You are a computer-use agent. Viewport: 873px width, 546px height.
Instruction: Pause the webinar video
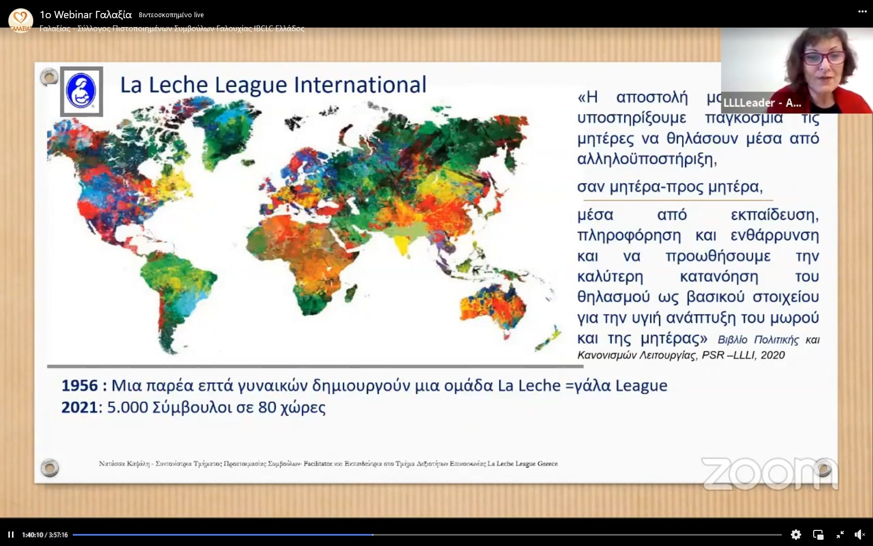click(10, 535)
